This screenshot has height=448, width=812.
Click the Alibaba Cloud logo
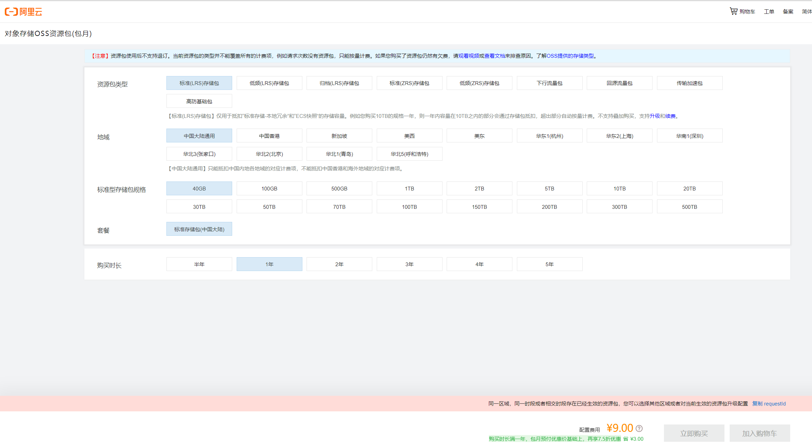pos(23,12)
